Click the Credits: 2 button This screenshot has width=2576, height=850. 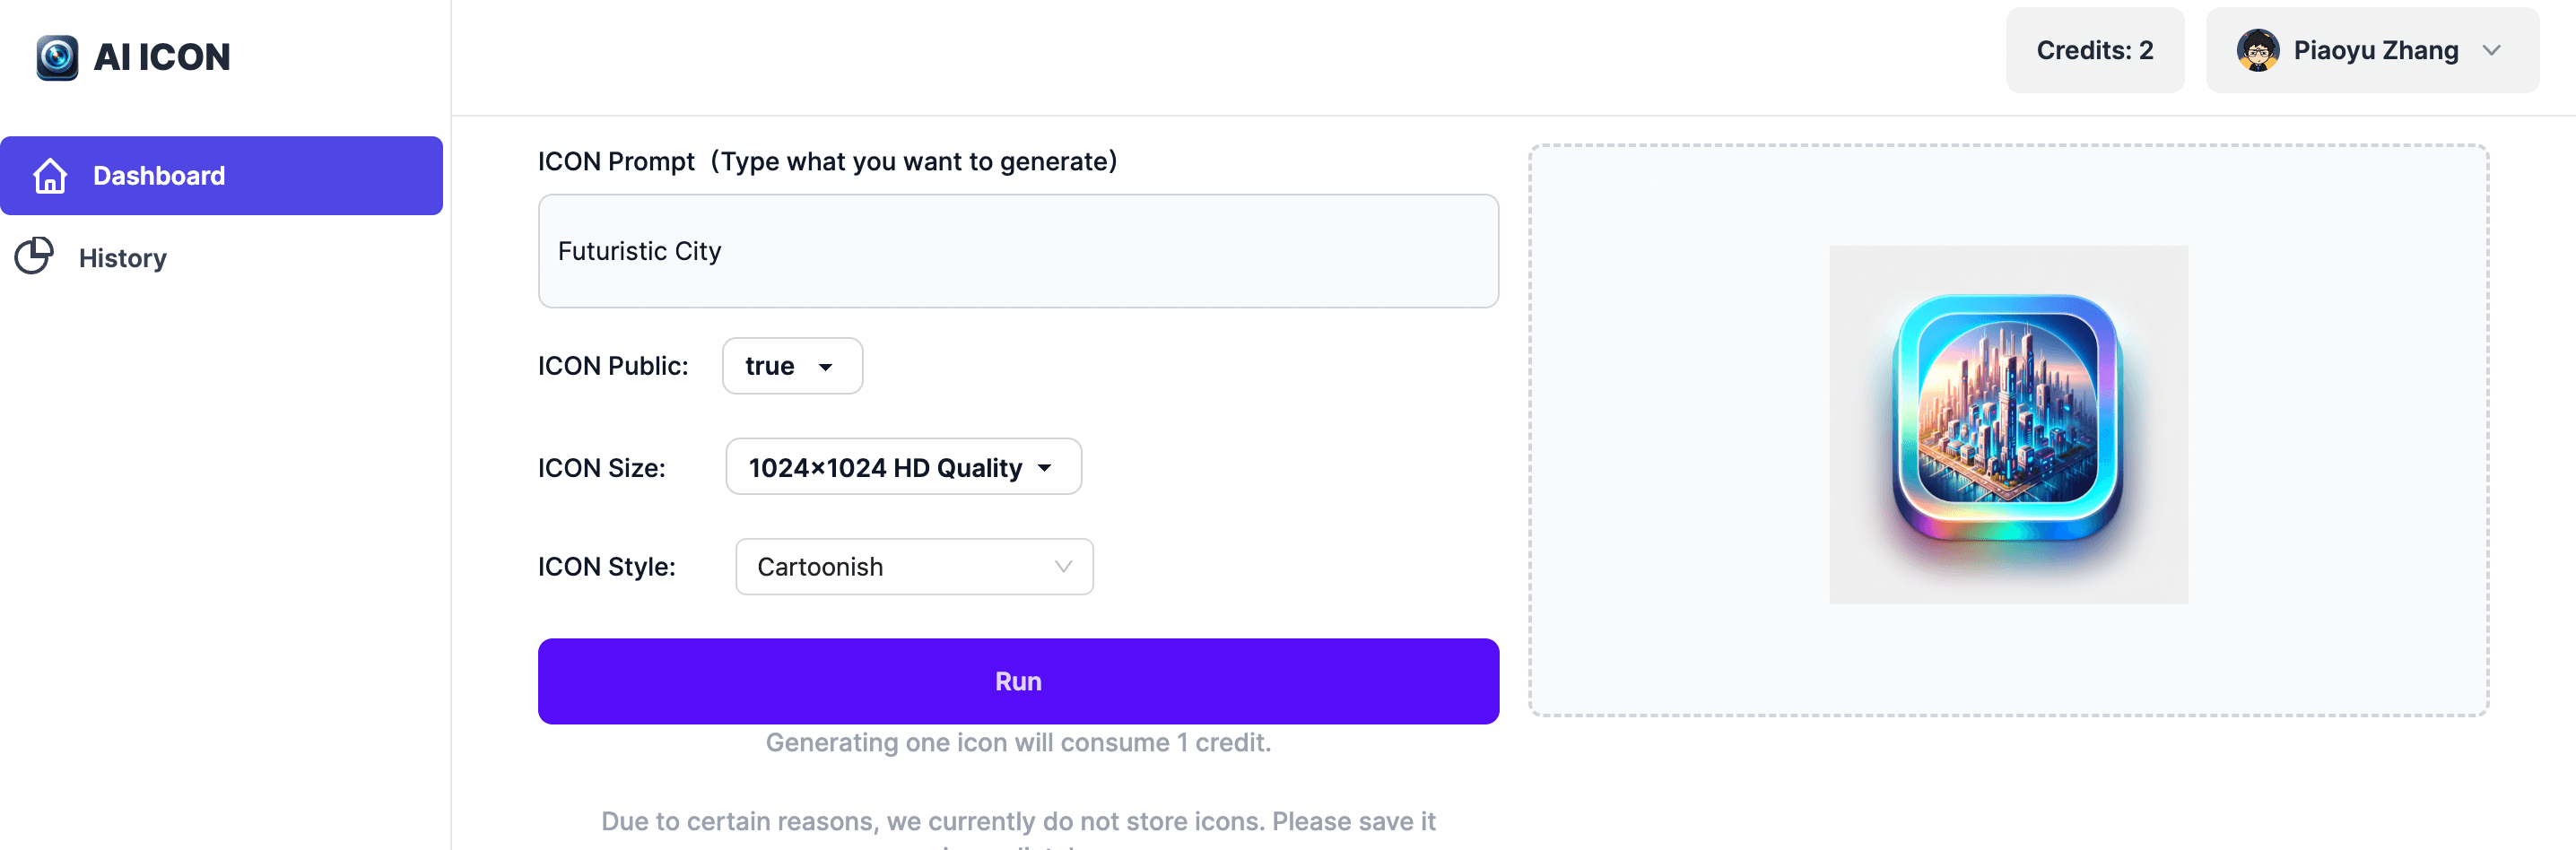2094,49
